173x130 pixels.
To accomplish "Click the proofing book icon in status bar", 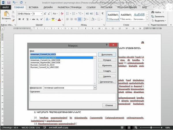I will coord(44,128).
